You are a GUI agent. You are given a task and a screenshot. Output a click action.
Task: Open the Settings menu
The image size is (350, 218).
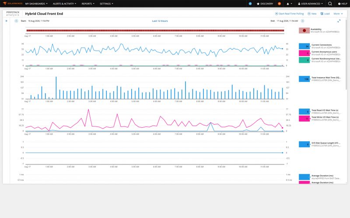pyautogui.click(x=106, y=4)
